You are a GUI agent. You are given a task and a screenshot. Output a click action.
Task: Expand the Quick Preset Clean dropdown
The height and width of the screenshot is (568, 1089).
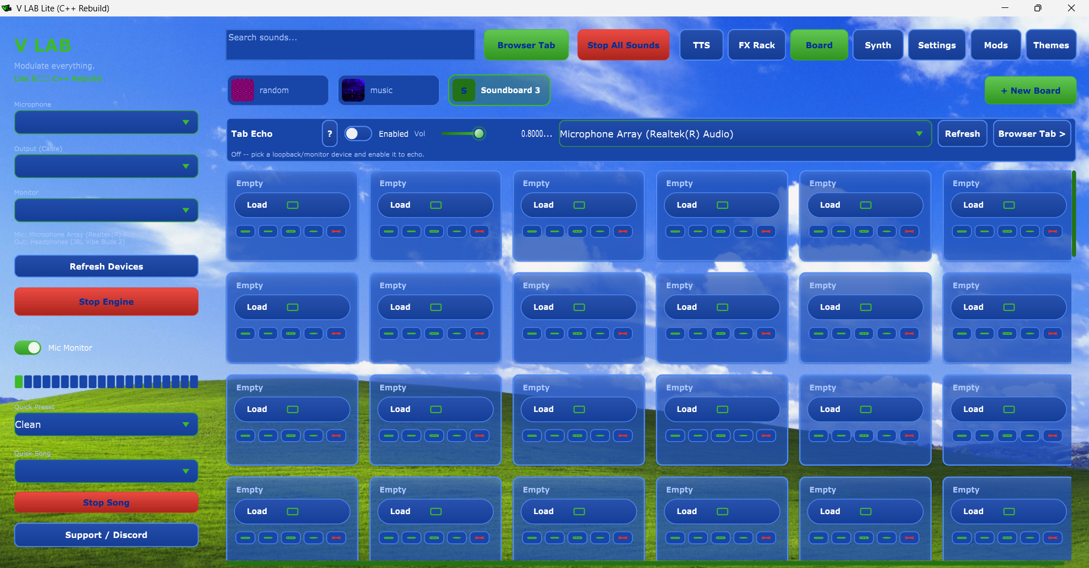click(x=106, y=424)
